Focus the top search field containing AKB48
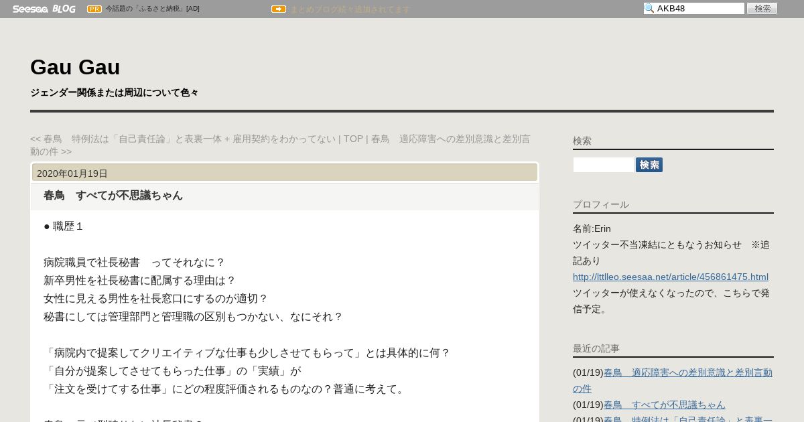The image size is (804, 422). click(694, 9)
